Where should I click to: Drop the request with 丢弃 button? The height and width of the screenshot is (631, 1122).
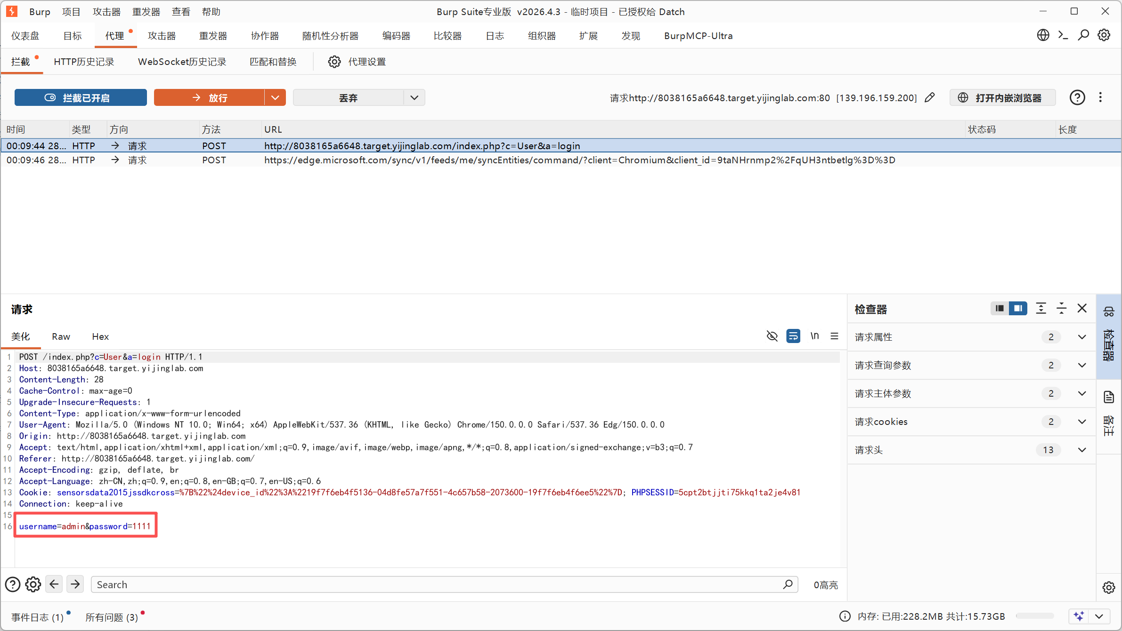(x=348, y=97)
